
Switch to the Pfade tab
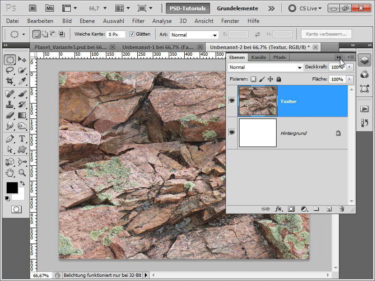coord(279,57)
